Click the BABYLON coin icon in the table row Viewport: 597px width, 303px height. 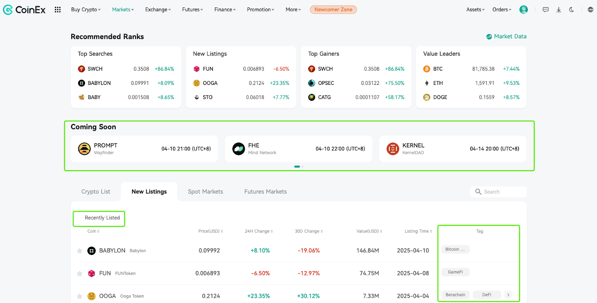91,251
